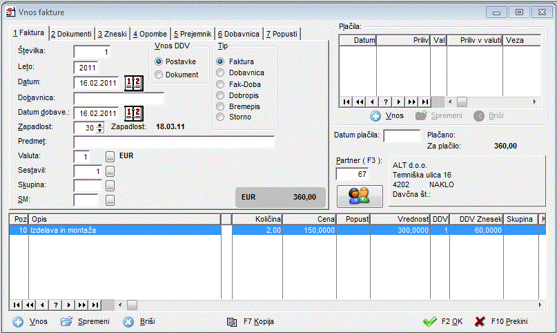This screenshot has height=333, width=557.
Task: Select the Dokument radio option
Action: 159,75
